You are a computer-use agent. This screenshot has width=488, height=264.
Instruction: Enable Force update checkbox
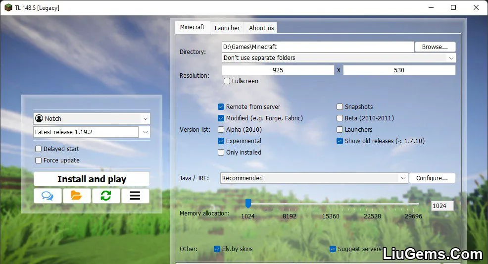(x=38, y=160)
